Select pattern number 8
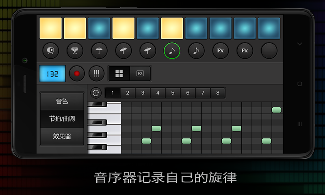Screen dimensions: 325x195 pyautogui.click(x=218, y=93)
